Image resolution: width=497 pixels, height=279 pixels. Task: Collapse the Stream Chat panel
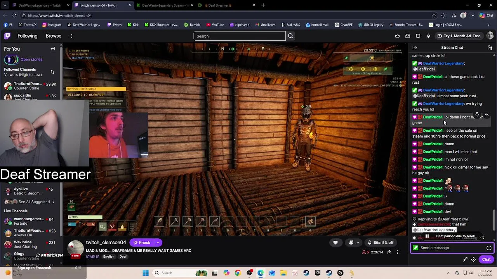[x=415, y=48]
